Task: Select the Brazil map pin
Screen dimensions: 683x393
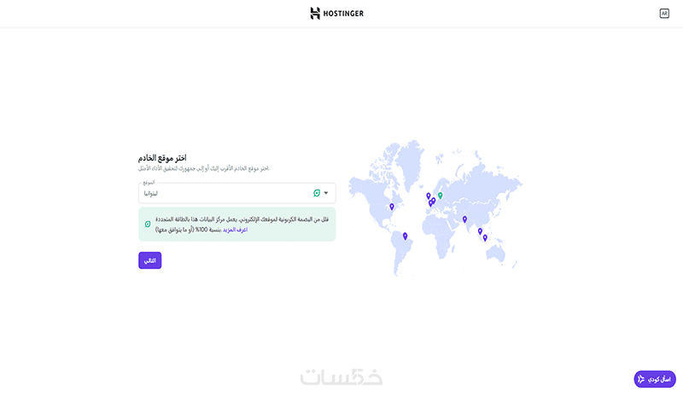Action: [405, 236]
